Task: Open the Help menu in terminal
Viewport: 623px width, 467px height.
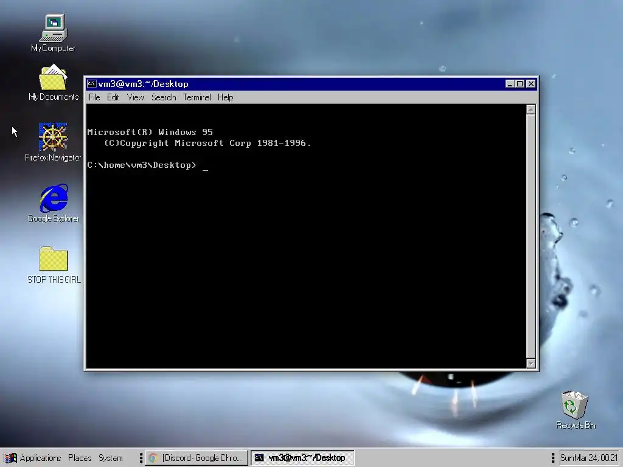Action: pos(225,97)
